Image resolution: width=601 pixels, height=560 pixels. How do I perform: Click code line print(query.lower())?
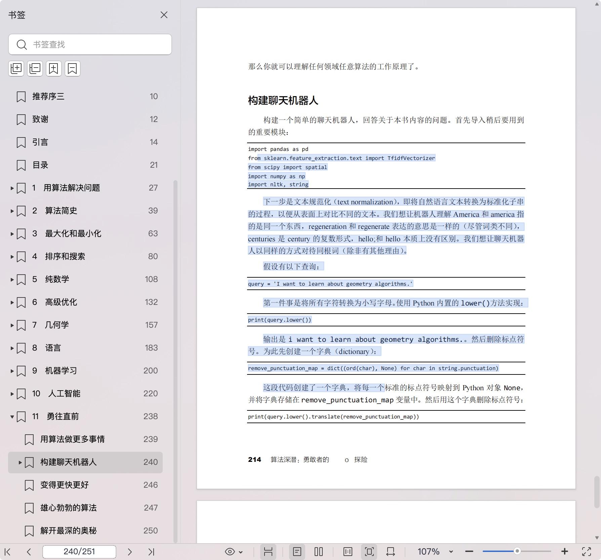tap(280, 320)
